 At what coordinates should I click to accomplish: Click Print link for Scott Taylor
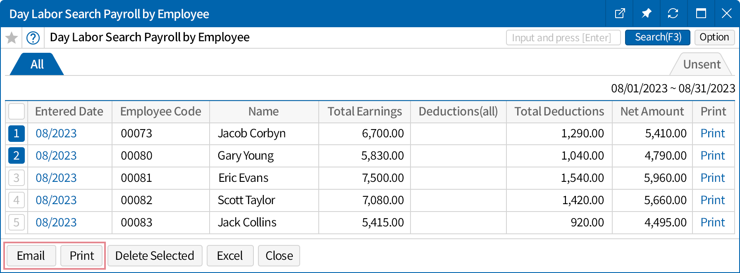tap(713, 200)
